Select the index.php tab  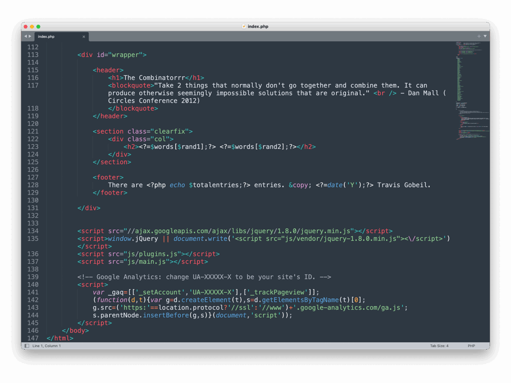(x=60, y=36)
